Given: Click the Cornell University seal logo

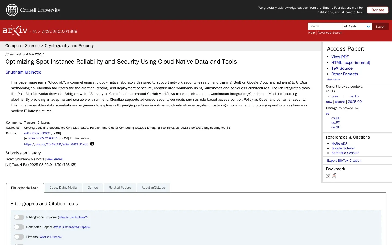Looking at the screenshot, I should click(12, 10).
